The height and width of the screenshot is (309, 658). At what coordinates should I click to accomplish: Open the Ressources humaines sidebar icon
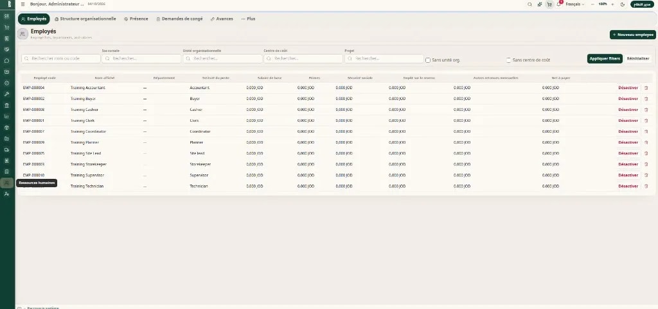[x=6, y=183]
